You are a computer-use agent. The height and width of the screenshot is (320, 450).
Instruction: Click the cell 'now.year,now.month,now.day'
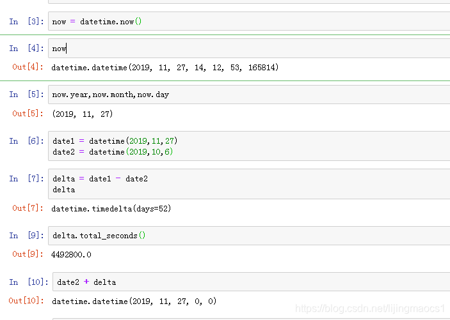point(249,95)
